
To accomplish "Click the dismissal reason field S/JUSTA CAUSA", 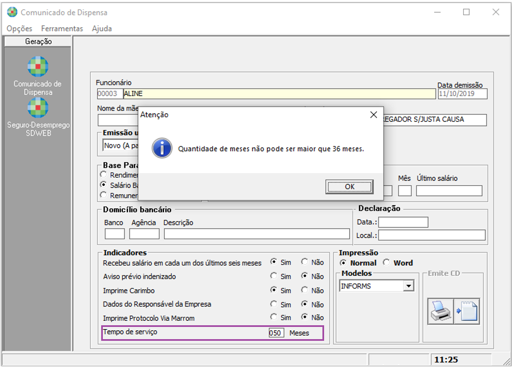I will pos(435,120).
